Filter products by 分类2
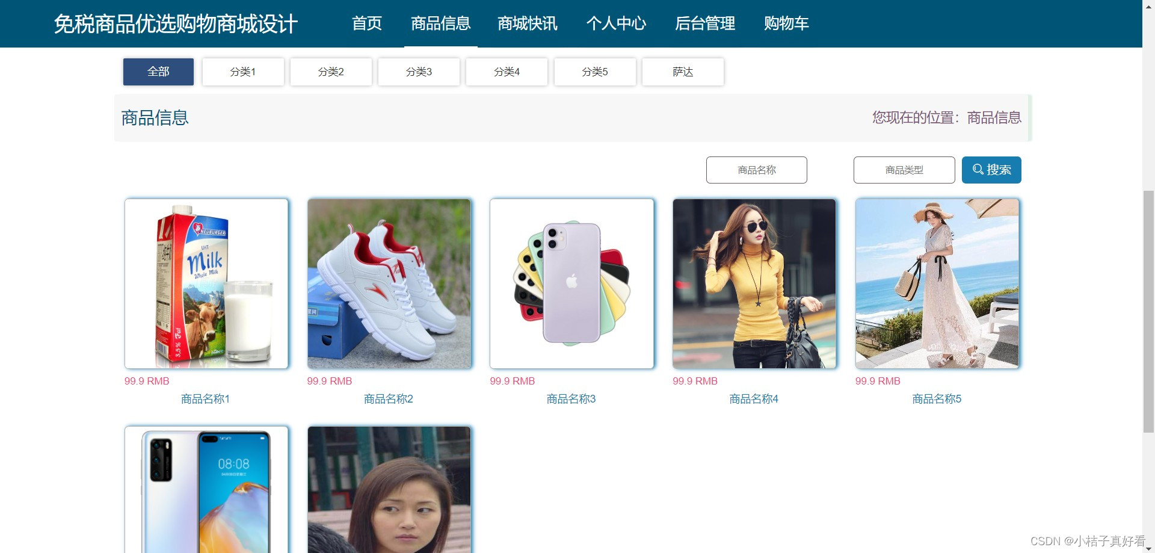The width and height of the screenshot is (1155, 553). pos(331,72)
